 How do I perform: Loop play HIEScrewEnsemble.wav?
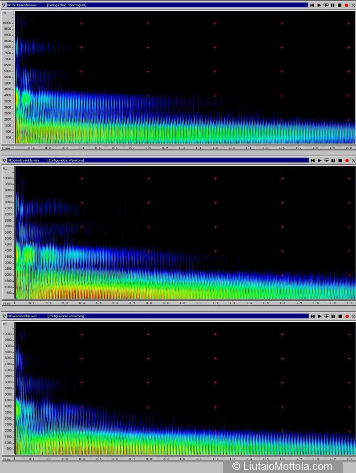(327, 161)
